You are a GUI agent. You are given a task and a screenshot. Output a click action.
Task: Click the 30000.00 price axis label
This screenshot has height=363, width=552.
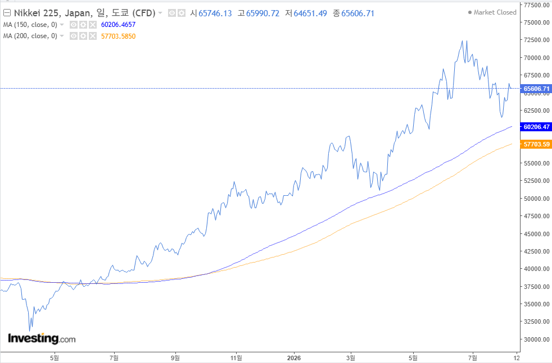pos(536,339)
